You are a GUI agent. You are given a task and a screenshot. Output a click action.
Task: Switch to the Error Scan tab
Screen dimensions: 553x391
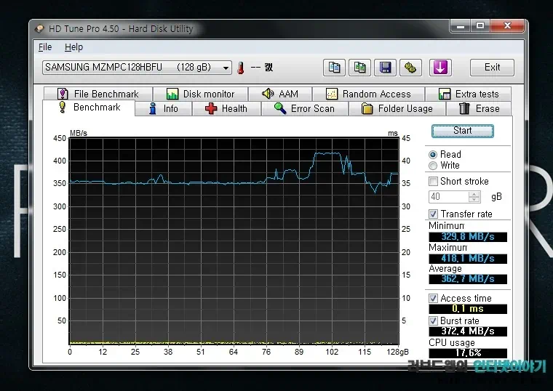click(304, 108)
